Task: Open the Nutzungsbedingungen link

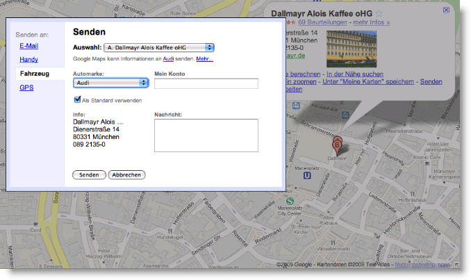Action: tap(422, 265)
